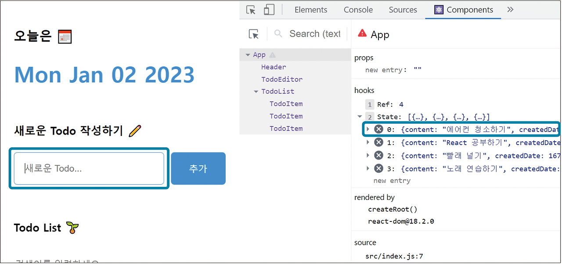
Task: Open the more tabs chevron
Action: [x=510, y=10]
